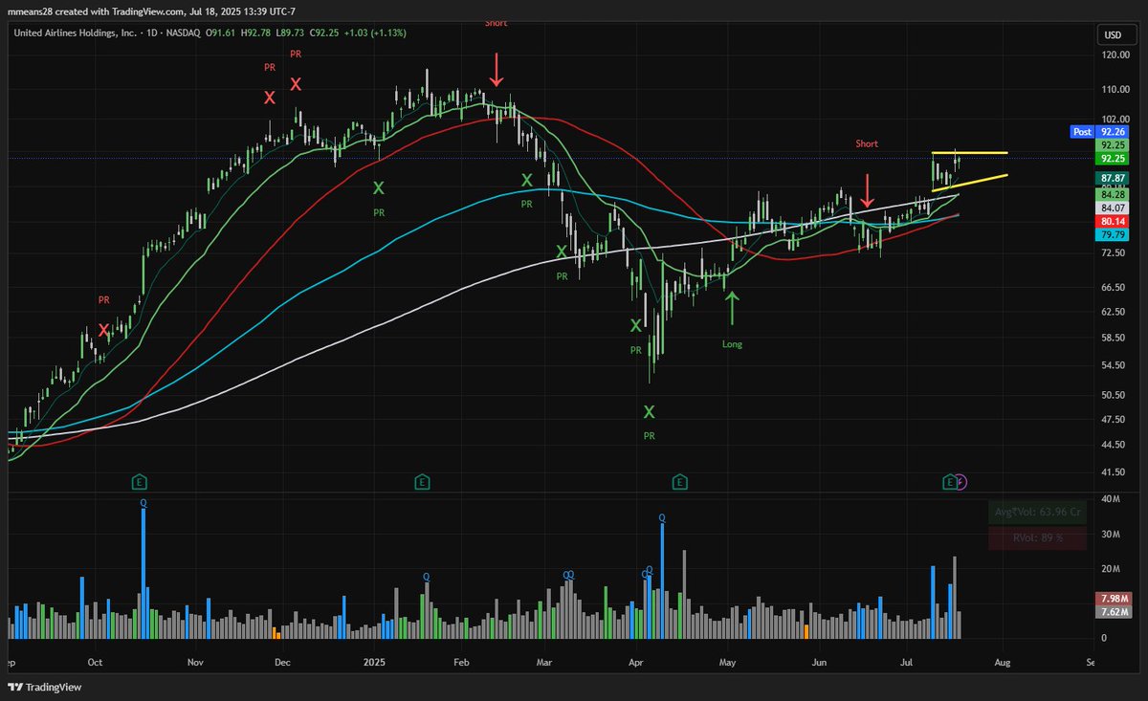Click the RVol 89 % box
The height and width of the screenshot is (701, 1148).
click(x=1038, y=537)
